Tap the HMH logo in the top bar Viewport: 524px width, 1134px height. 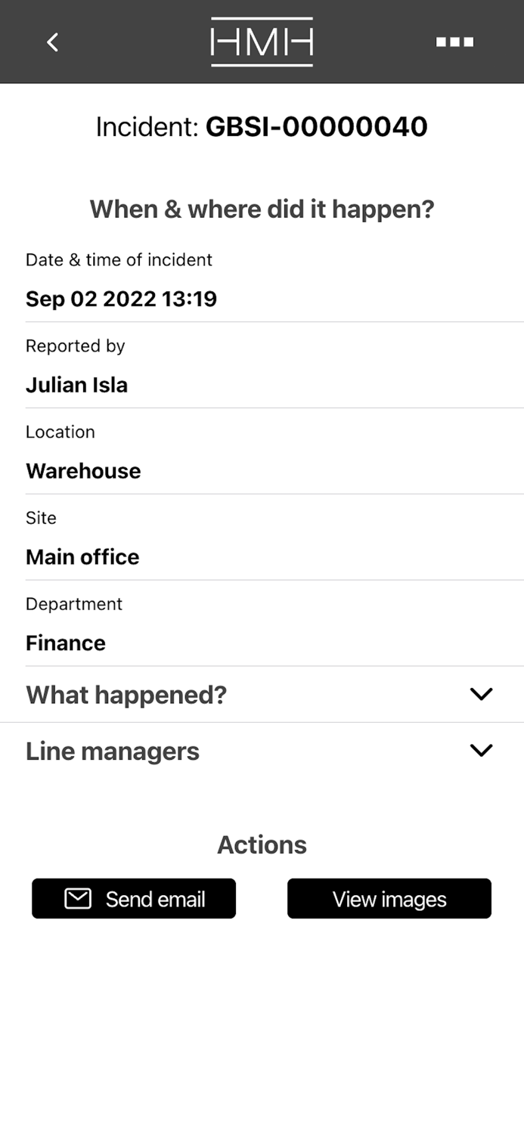tap(262, 42)
